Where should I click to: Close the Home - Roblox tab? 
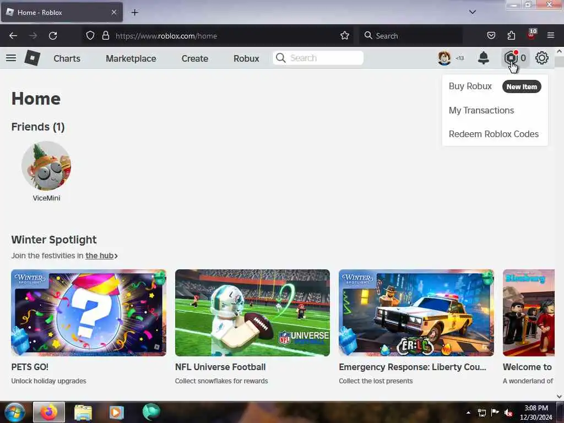click(x=114, y=12)
